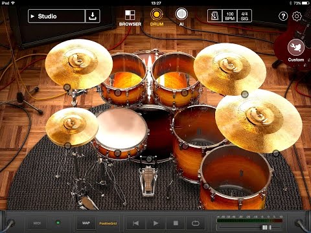311x233 pixels.
Task: Hit the large ride cymbal on right
Action: click(259, 121)
